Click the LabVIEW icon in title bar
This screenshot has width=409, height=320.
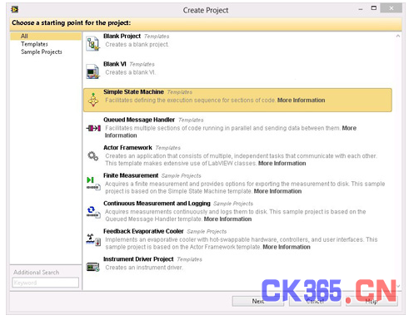click(14, 10)
